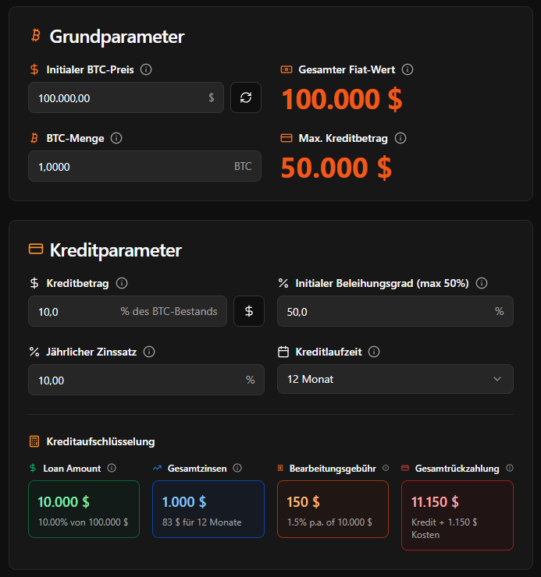Screen dimensions: 541x577
Task: Click info icon next to Initialer BTC-Preis
Action: [146, 69]
